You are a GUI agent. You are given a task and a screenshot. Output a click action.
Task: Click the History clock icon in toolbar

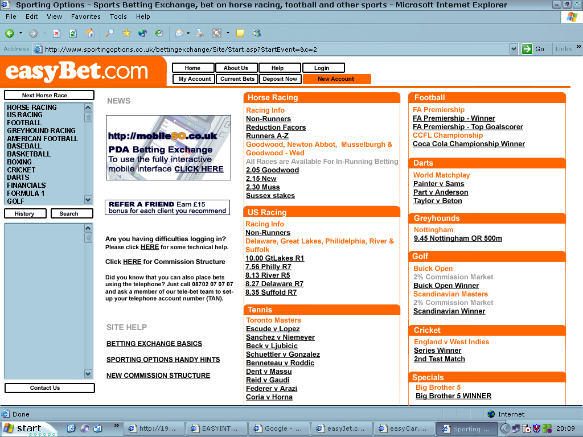pos(159,33)
